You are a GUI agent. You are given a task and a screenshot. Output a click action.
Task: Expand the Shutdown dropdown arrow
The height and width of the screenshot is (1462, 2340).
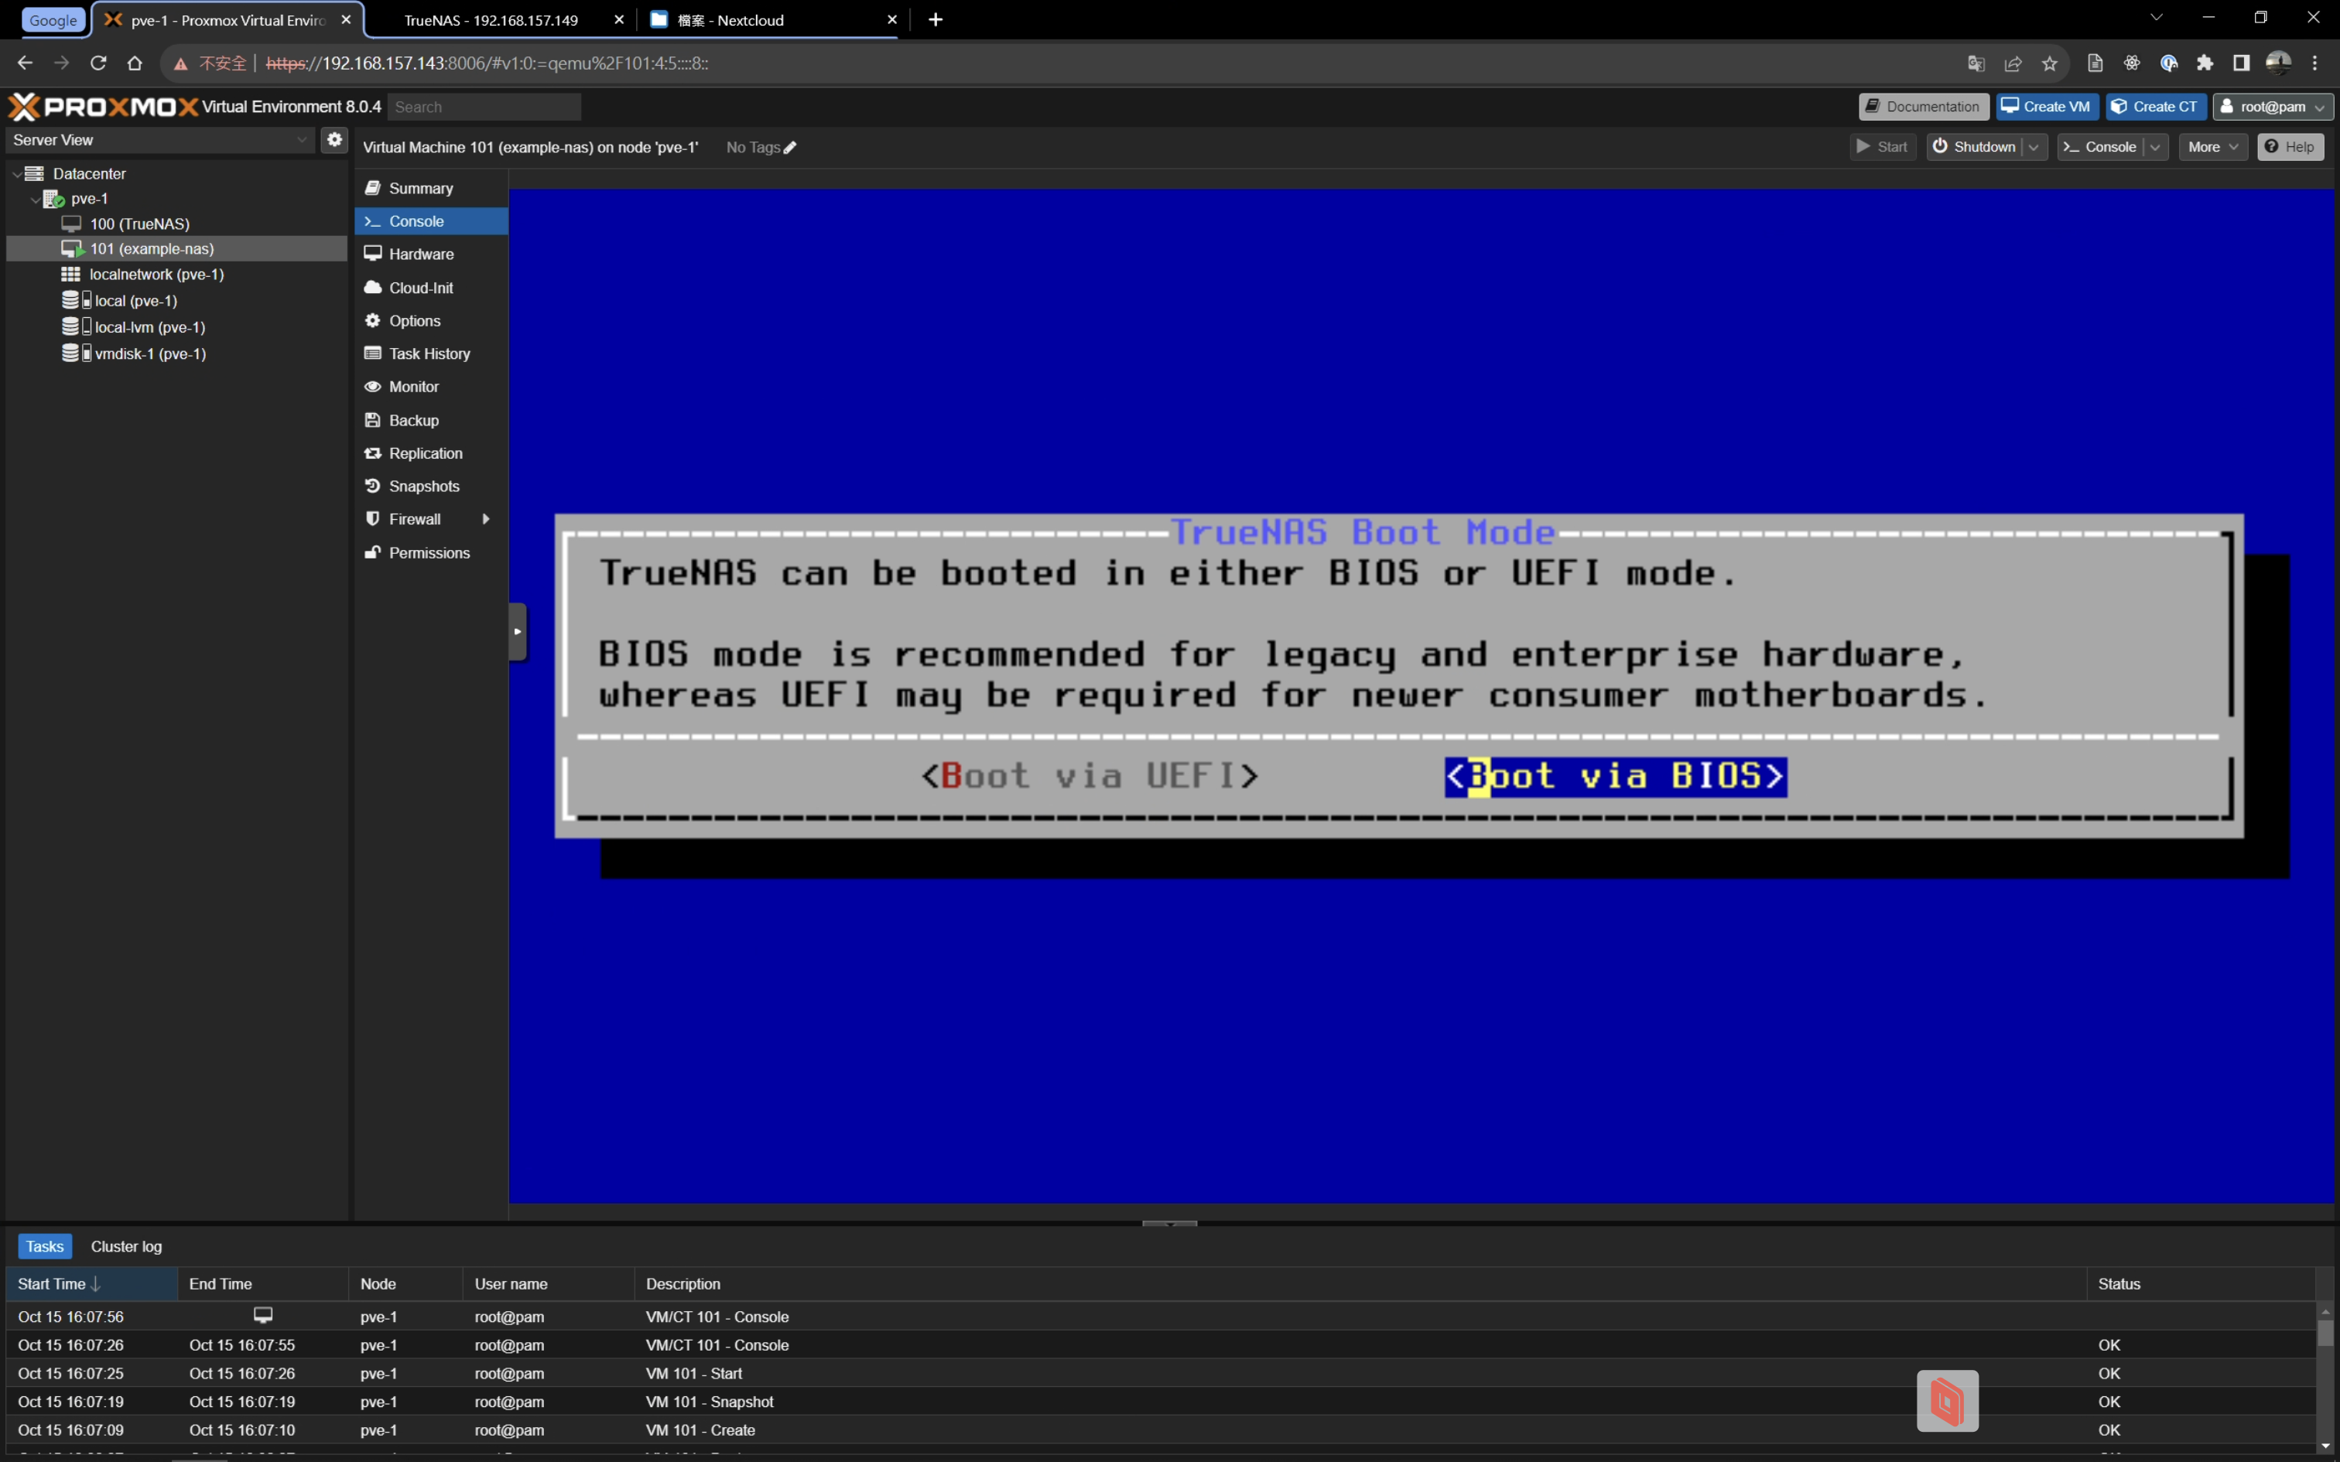click(x=2034, y=147)
